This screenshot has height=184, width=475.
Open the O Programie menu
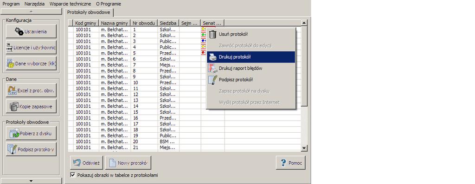point(109,4)
